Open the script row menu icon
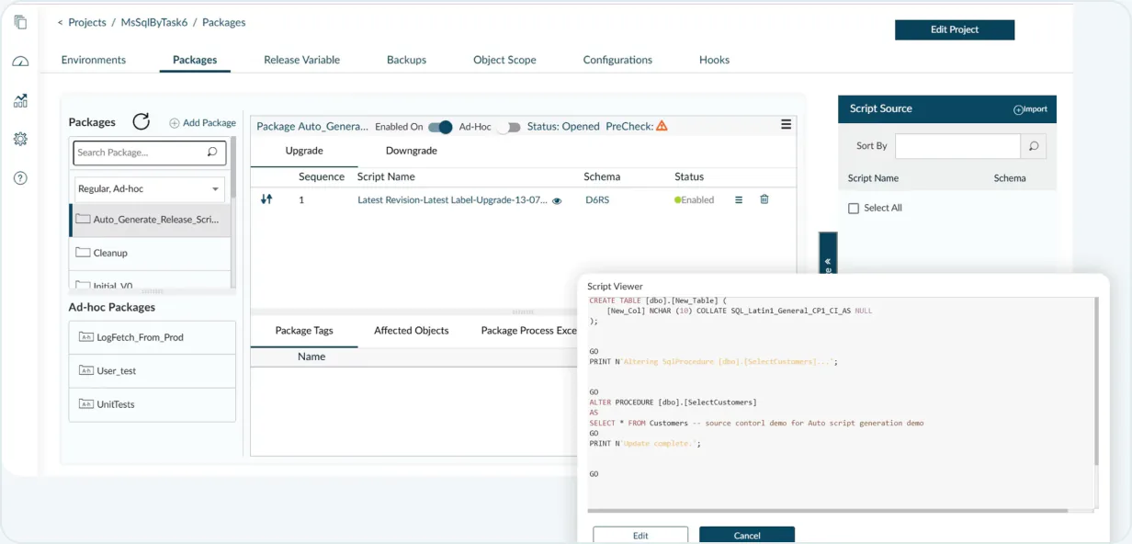The width and height of the screenshot is (1132, 544). pyautogui.click(x=739, y=199)
